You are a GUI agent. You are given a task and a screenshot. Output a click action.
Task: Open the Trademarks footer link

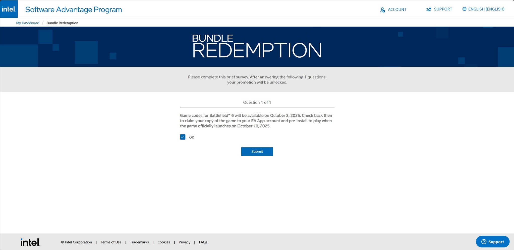tap(139, 242)
